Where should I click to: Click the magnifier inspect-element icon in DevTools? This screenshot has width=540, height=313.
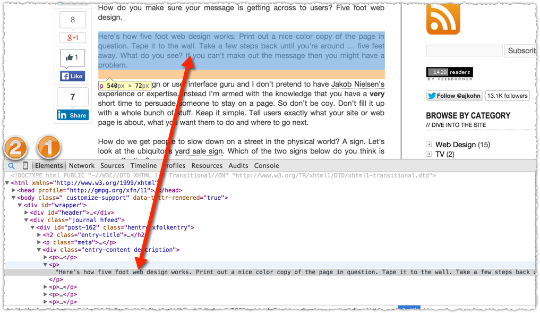coord(11,166)
